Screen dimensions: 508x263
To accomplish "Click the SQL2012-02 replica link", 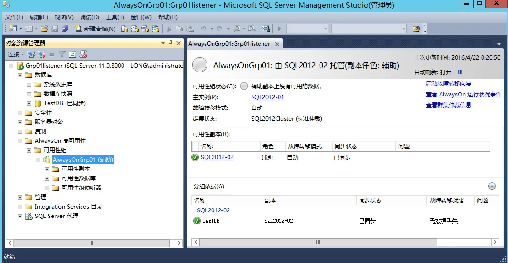I will click(x=217, y=157).
